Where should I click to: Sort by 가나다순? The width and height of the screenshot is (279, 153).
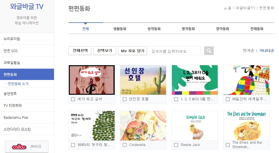267,51
